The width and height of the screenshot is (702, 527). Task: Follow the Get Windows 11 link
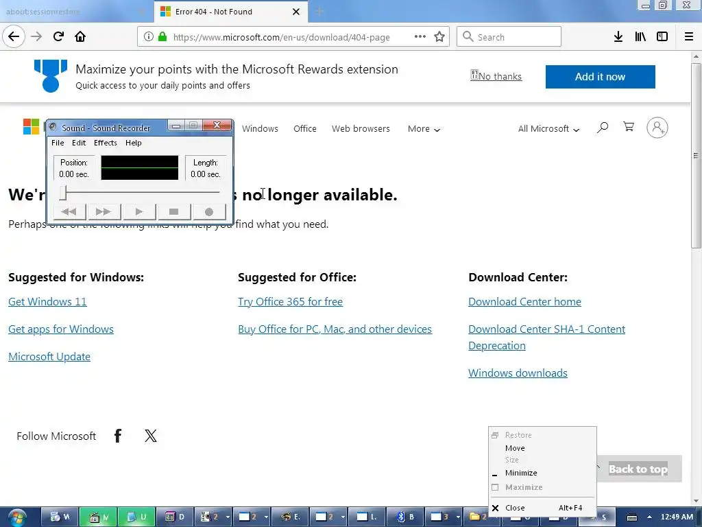click(x=47, y=302)
